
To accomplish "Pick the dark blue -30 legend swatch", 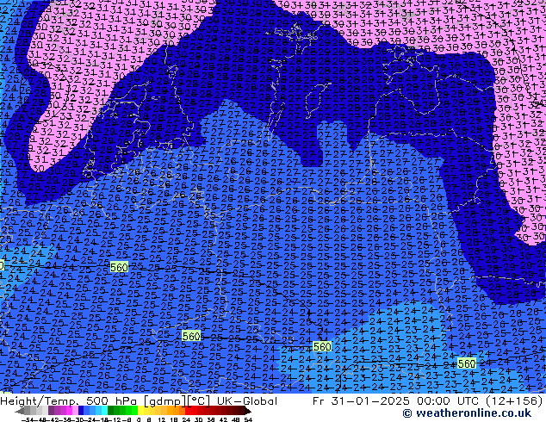I will [81, 411].
